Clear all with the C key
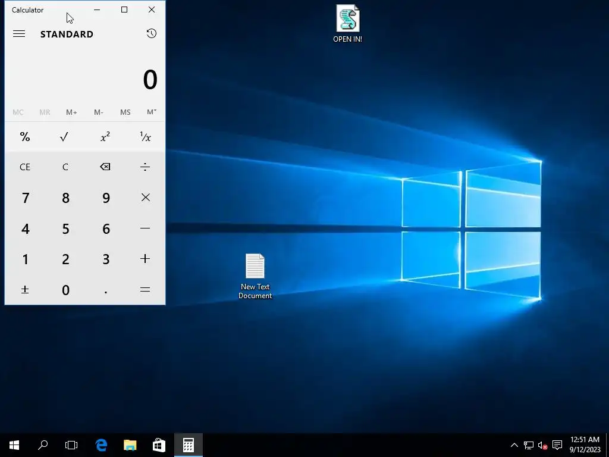The image size is (609, 457). (x=65, y=167)
